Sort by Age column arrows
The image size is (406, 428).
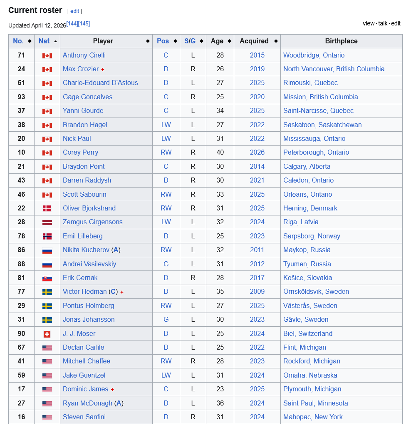click(x=229, y=41)
